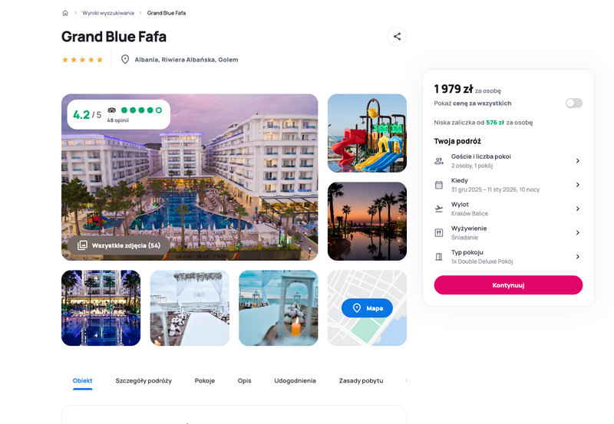The height and width of the screenshot is (424, 614).
Task: Click the share icon button
Action: click(x=397, y=36)
